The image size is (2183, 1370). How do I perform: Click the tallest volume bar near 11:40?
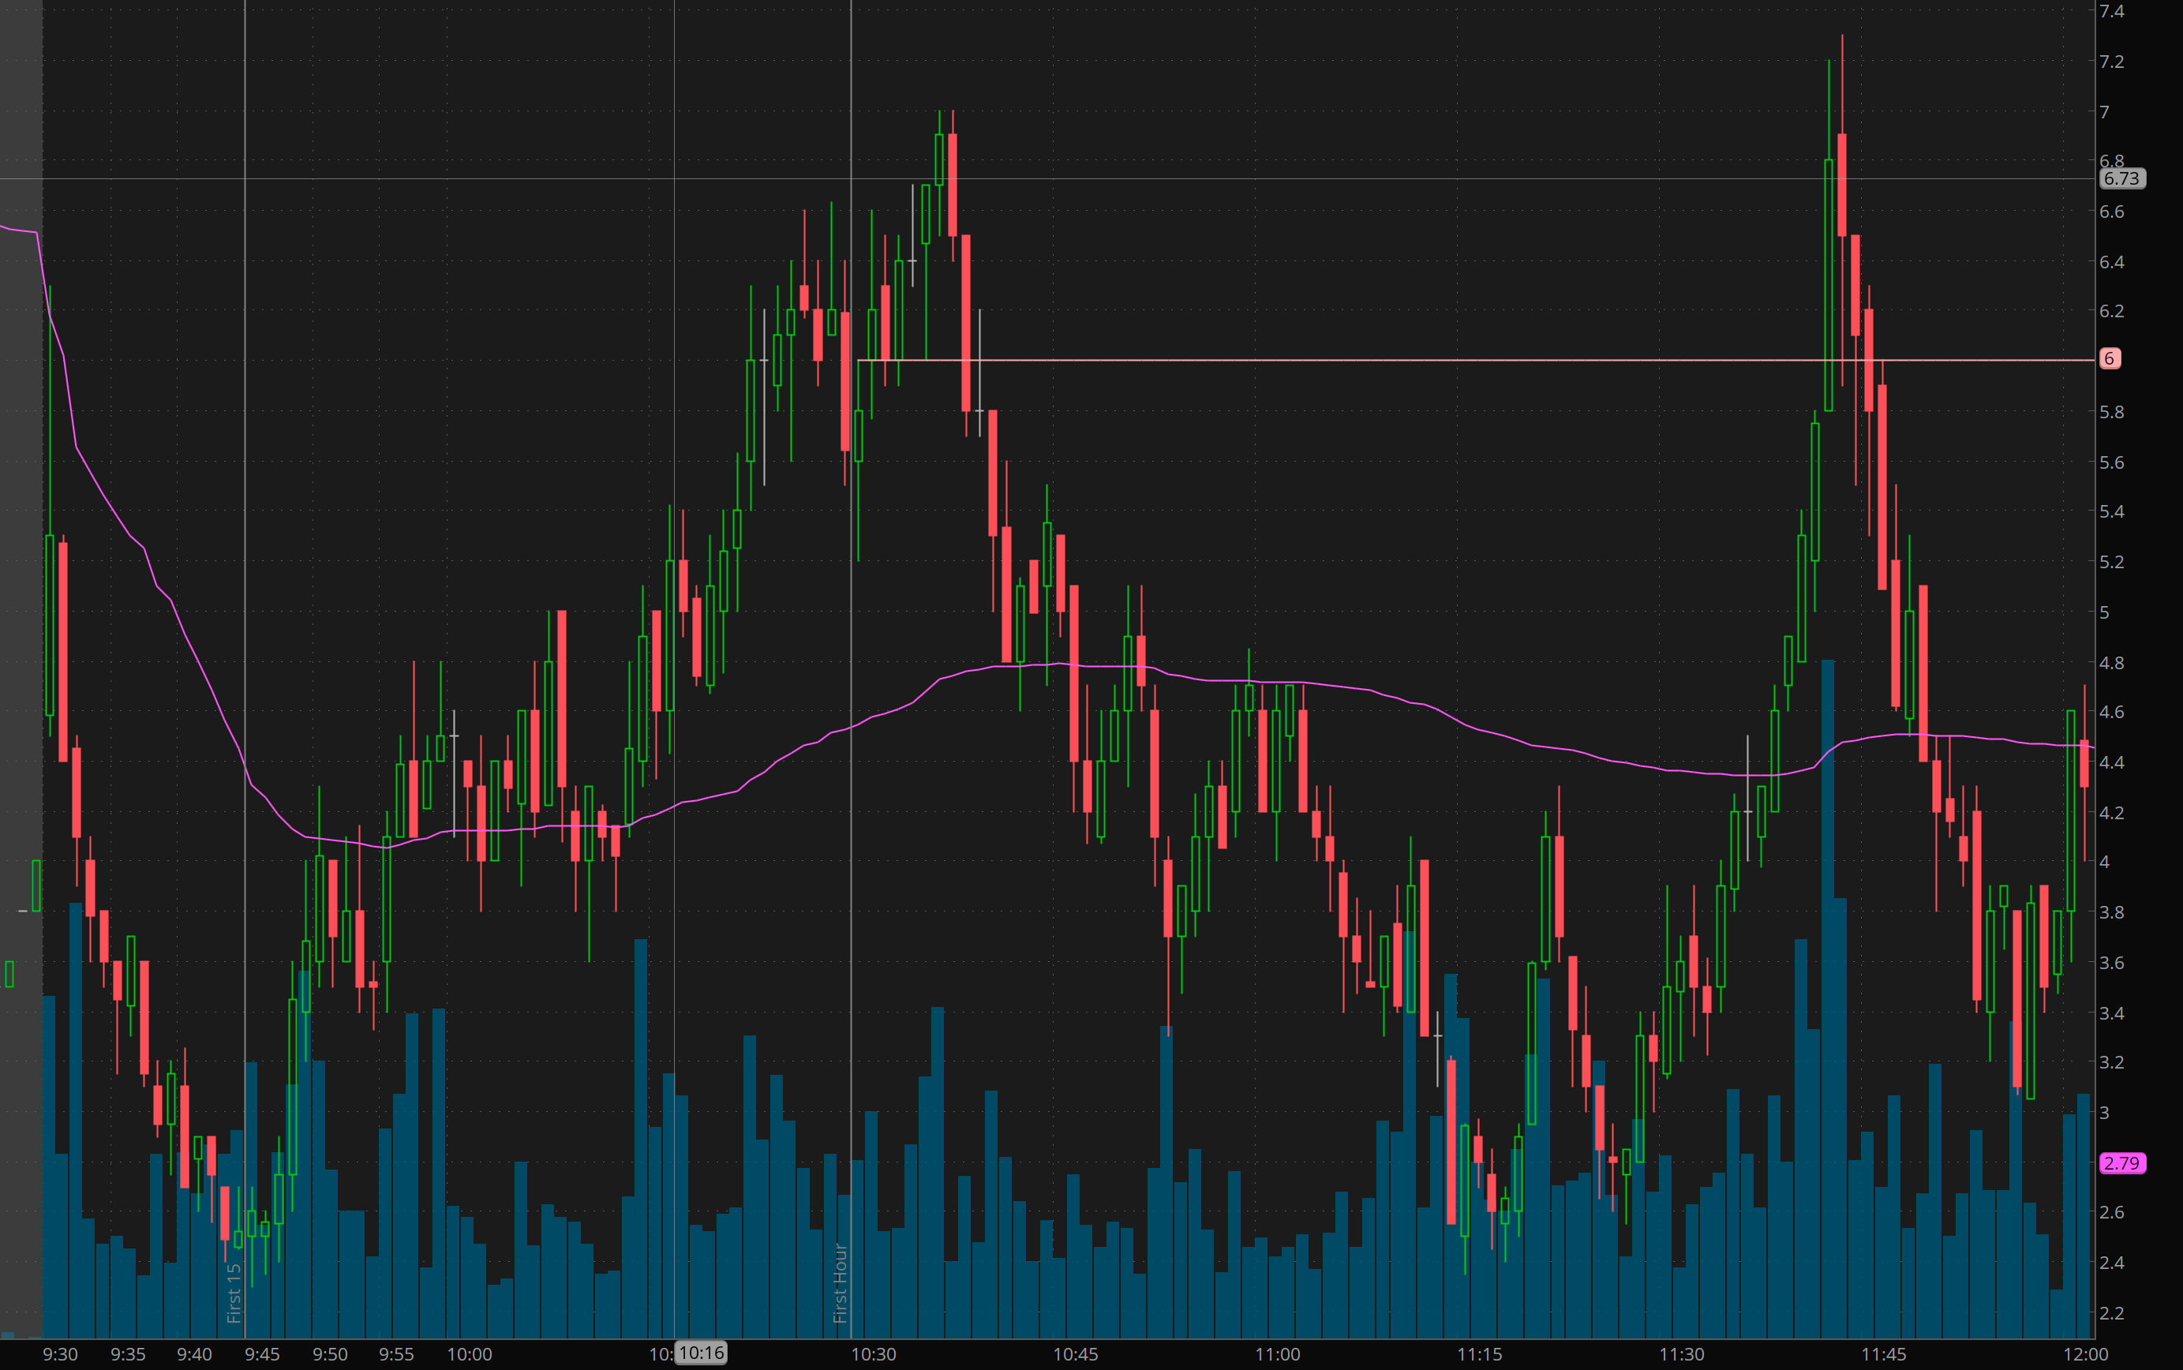(1828, 997)
